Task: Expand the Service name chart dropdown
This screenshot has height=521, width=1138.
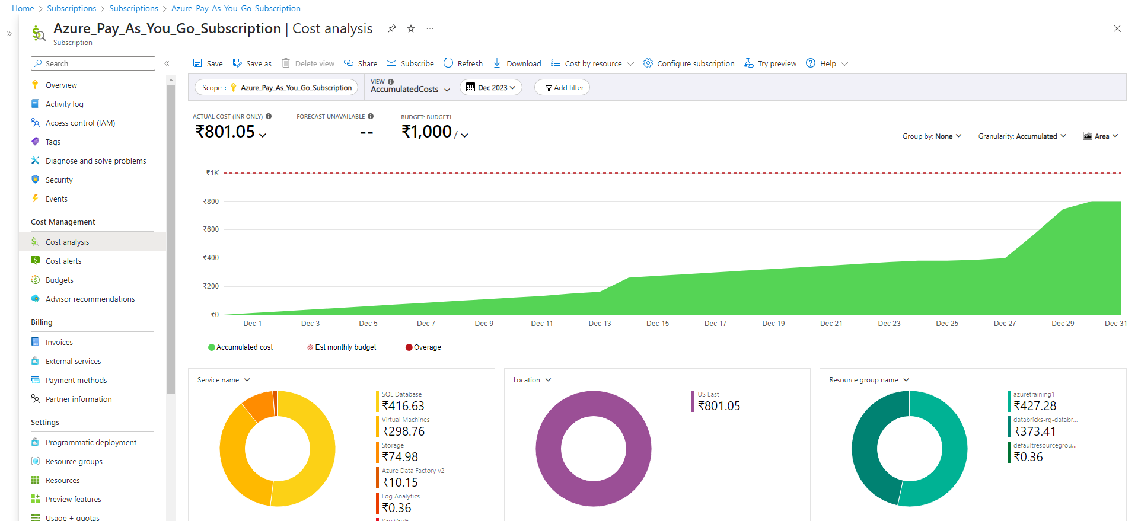Action: point(224,380)
